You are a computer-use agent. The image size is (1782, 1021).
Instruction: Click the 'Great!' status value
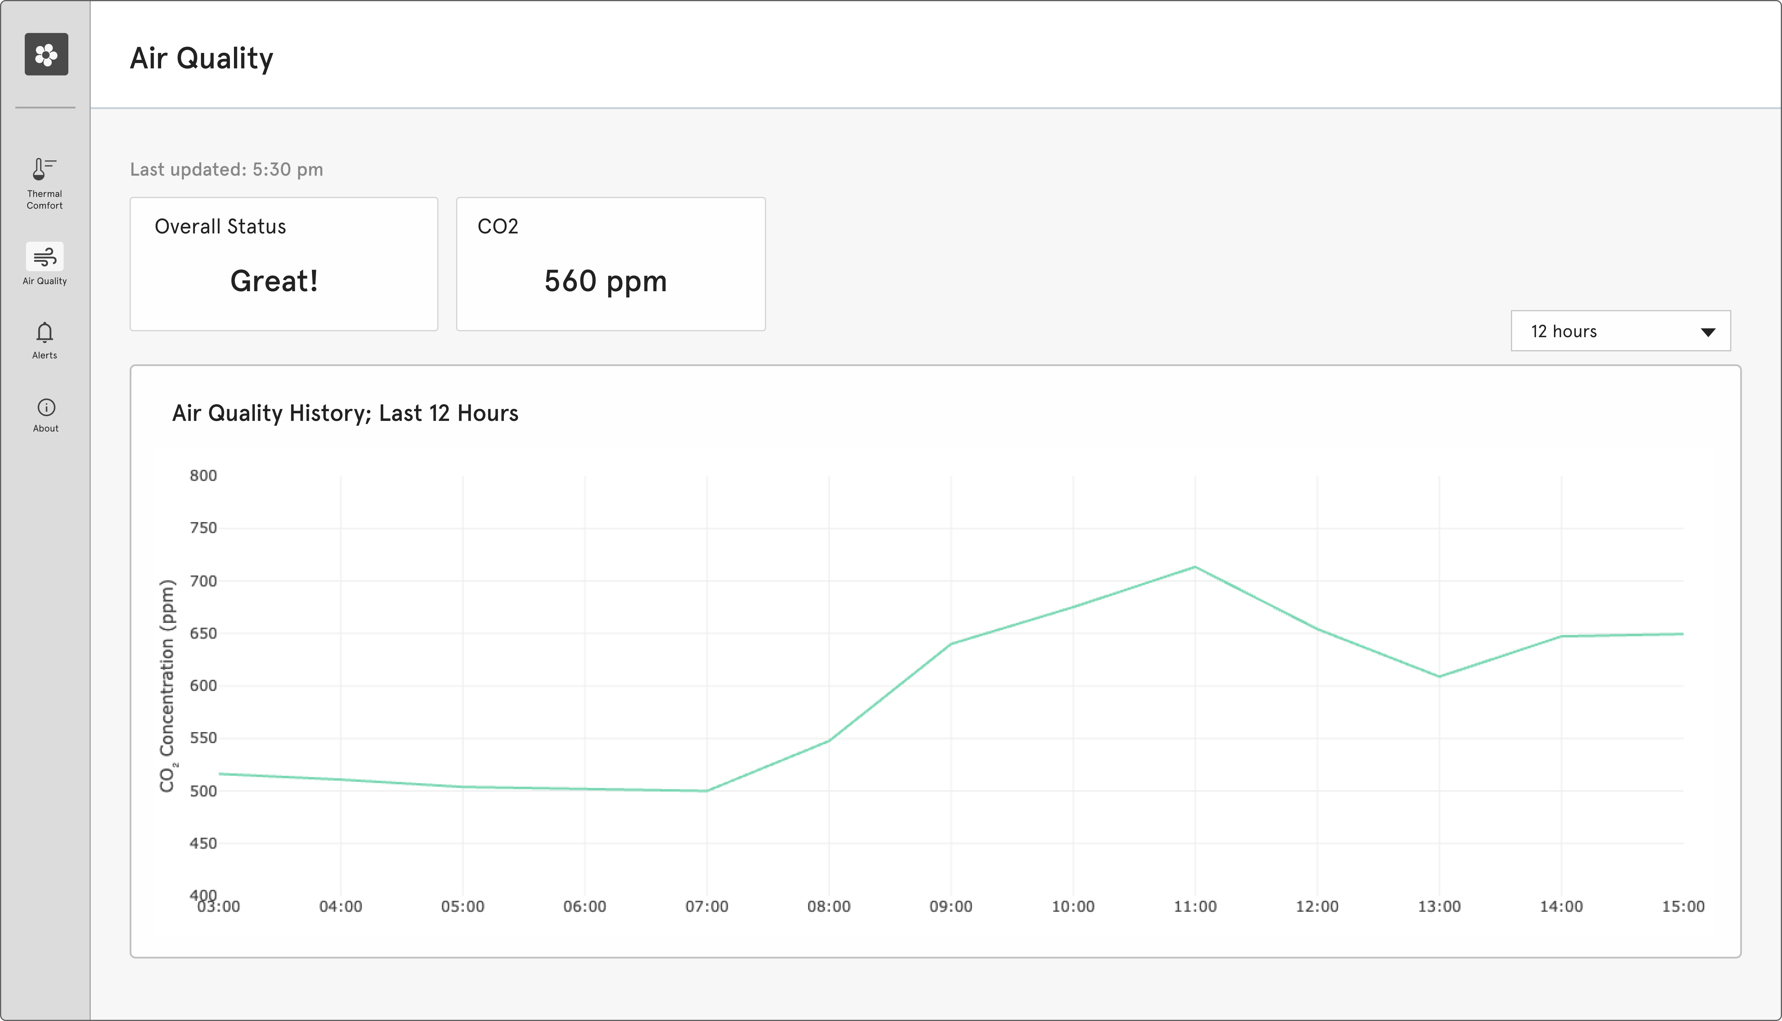click(x=274, y=281)
